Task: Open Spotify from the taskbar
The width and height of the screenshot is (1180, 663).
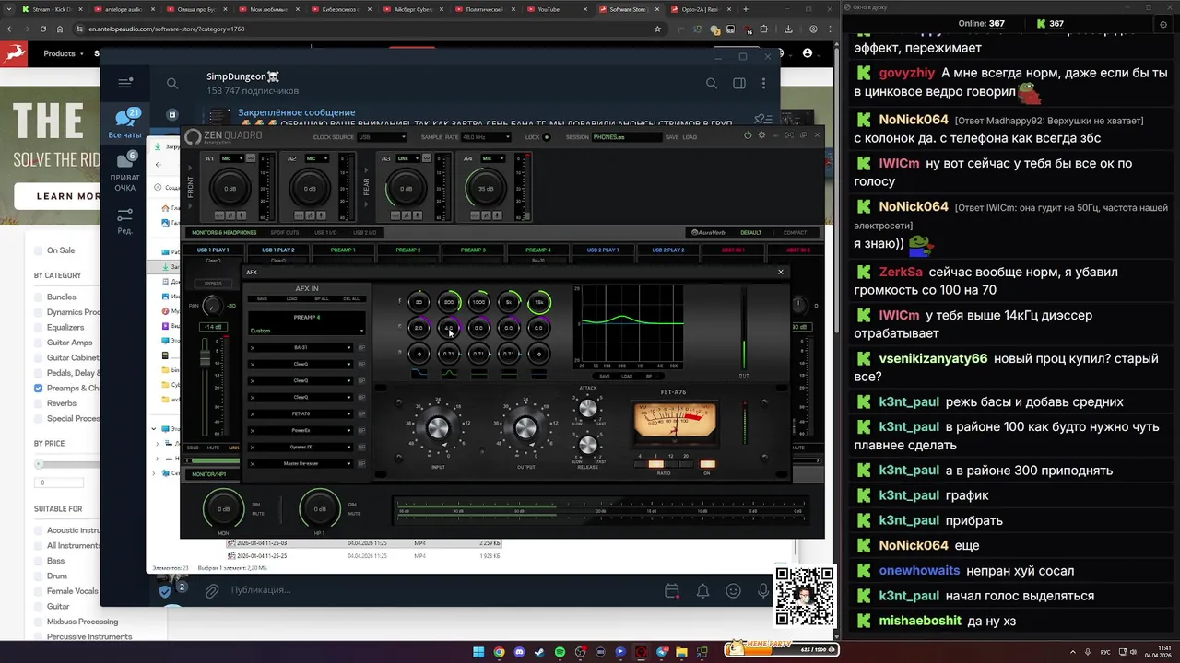Action: pyautogui.click(x=560, y=652)
